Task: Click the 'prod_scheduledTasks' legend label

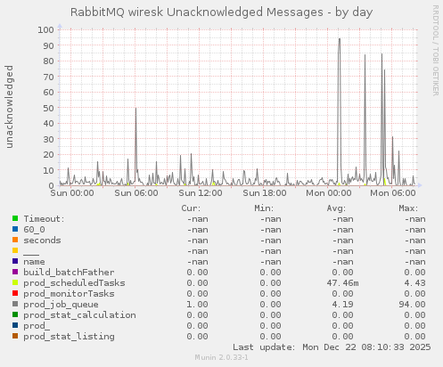Action: (74, 283)
